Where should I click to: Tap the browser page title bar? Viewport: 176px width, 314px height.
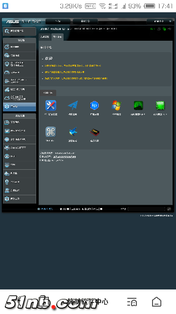click(x=88, y=302)
